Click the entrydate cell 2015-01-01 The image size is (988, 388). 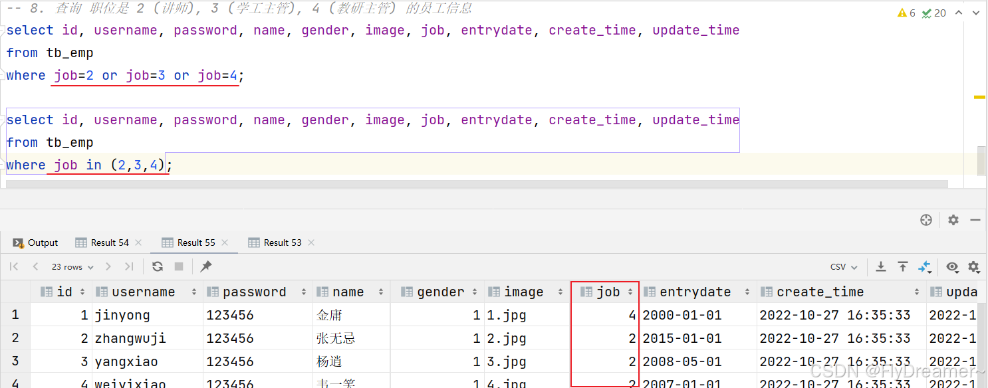pyautogui.click(x=698, y=338)
